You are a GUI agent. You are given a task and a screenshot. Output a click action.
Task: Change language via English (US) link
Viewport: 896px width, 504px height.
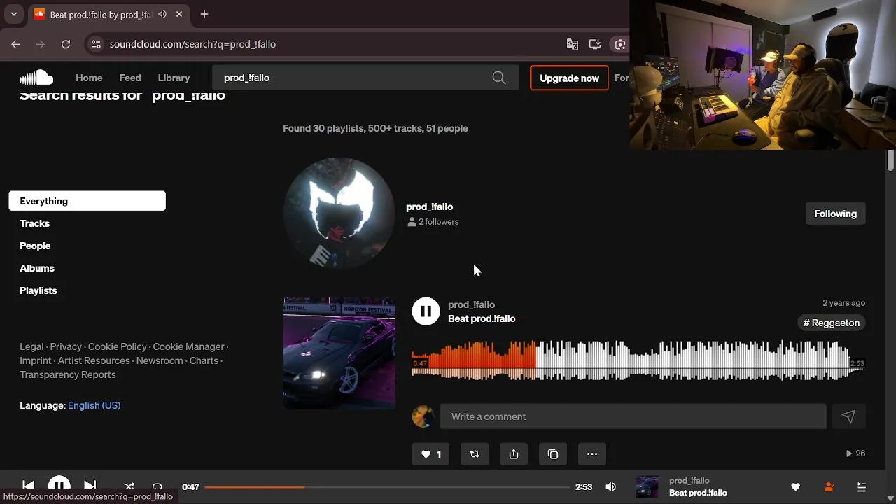coord(94,405)
